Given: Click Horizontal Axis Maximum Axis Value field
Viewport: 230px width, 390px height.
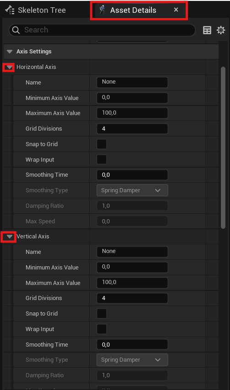Looking at the screenshot, I should tap(132, 113).
